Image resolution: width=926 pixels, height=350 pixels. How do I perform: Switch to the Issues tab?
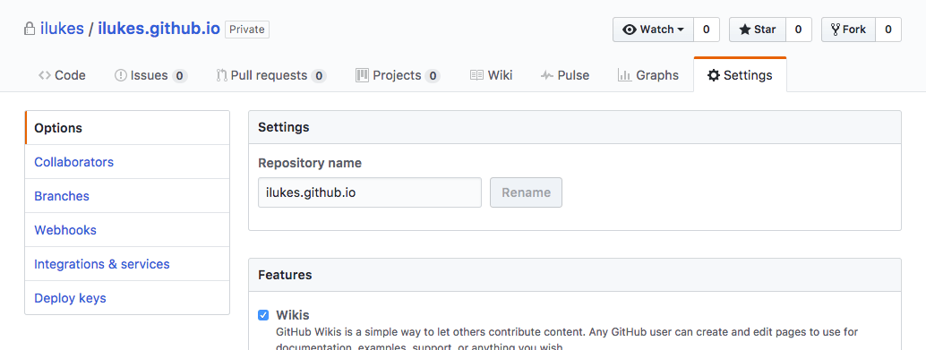pos(150,75)
